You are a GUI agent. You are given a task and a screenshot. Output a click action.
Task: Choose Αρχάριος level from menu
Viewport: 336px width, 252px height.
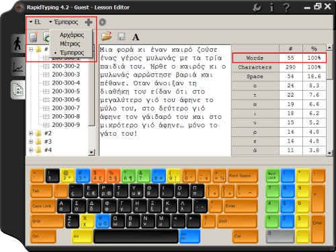pos(72,35)
